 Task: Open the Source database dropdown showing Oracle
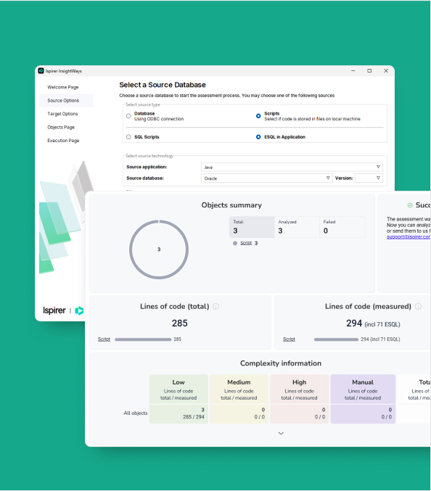(x=266, y=178)
